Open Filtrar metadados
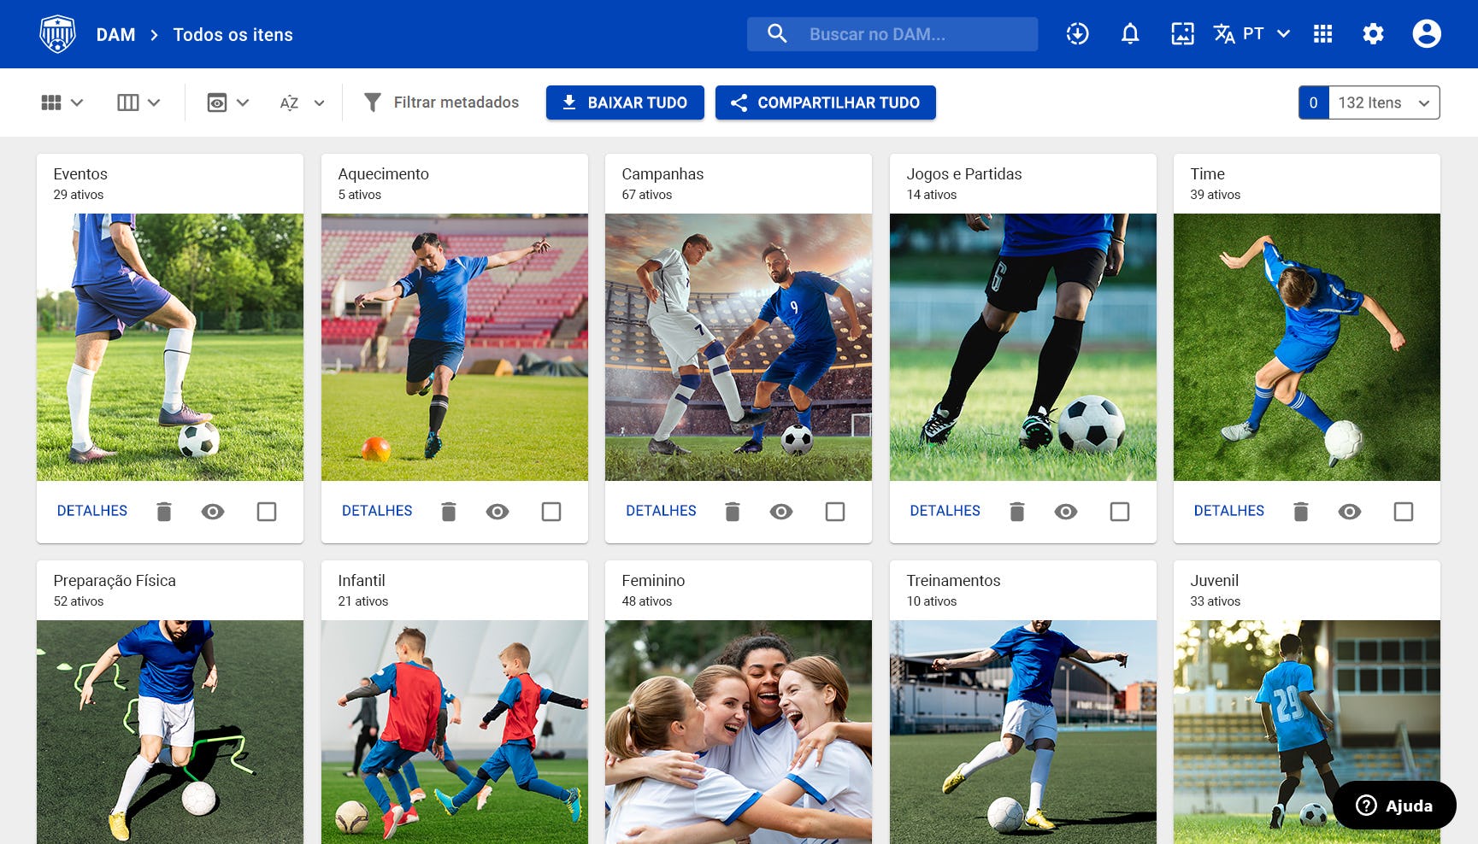Image resolution: width=1478 pixels, height=844 pixels. [x=456, y=103]
